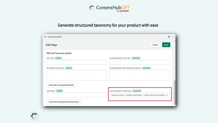The height and width of the screenshot is (123, 218).
Task: Cancel the page edit
Action: click(155, 45)
